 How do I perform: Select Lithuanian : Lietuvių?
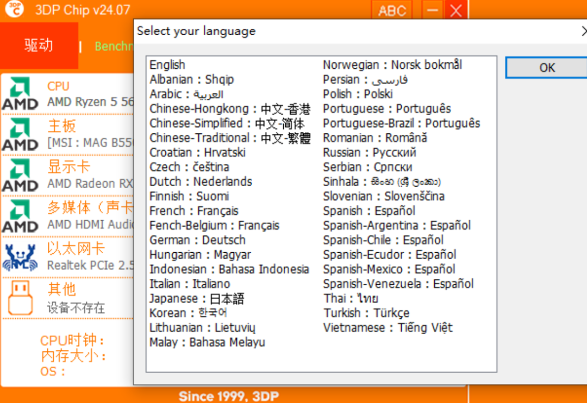[203, 327]
